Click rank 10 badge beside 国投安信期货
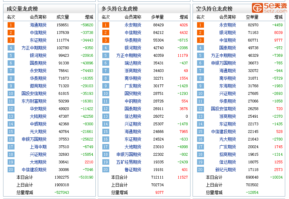 [11, 93]
